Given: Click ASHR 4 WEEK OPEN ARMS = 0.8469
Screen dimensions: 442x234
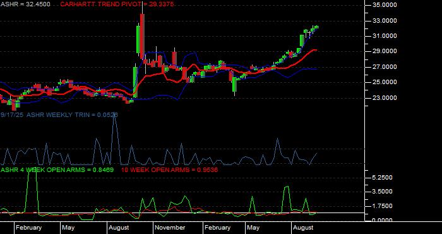Looking at the screenshot, I should [x=57, y=170].
